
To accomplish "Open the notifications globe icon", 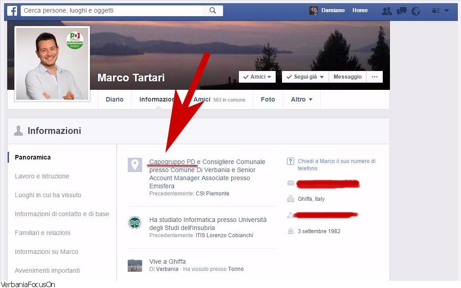I will (x=416, y=11).
